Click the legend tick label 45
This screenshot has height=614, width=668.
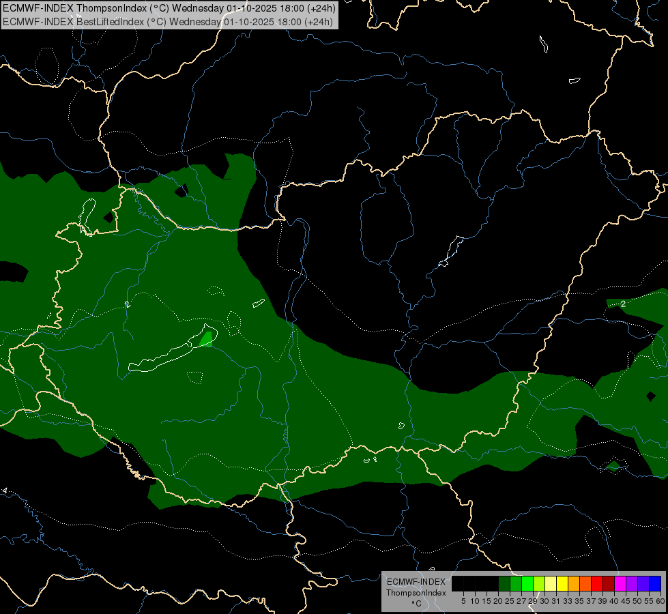(x=626, y=601)
